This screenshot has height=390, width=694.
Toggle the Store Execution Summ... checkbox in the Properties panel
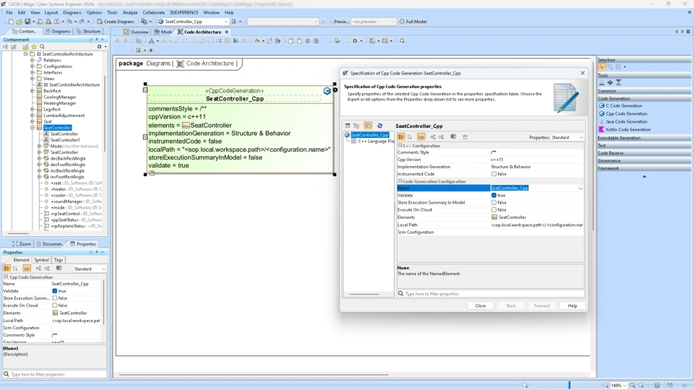click(54, 298)
